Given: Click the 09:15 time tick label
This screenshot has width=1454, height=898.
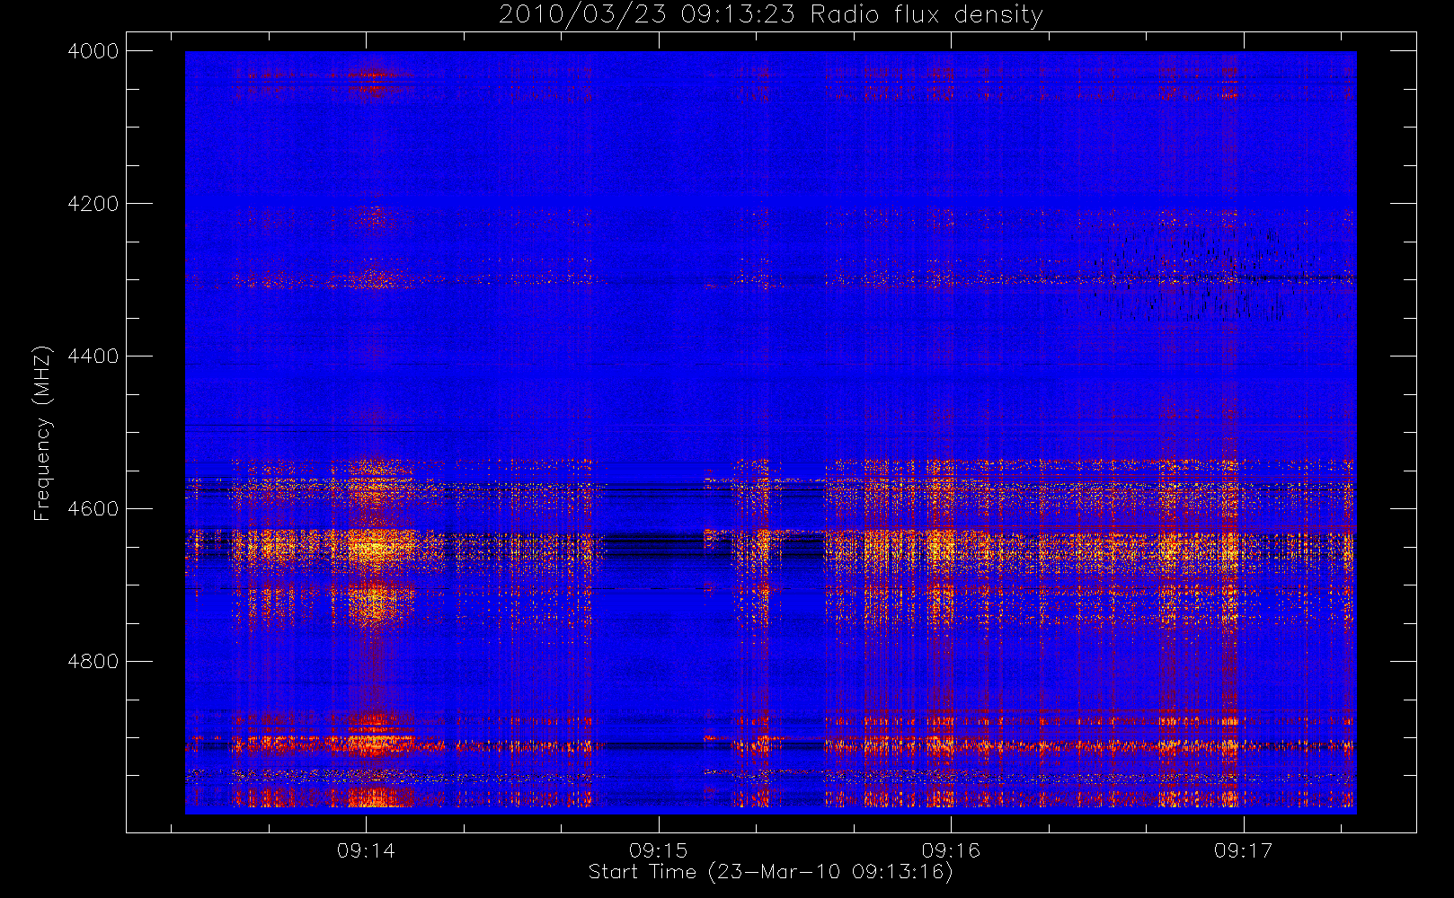Looking at the screenshot, I should 658,850.
